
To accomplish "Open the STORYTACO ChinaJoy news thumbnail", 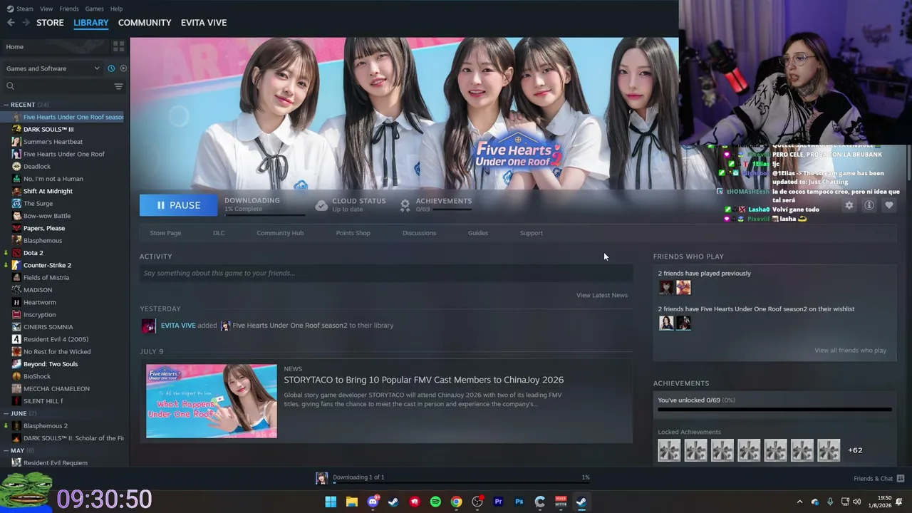I will [212, 401].
